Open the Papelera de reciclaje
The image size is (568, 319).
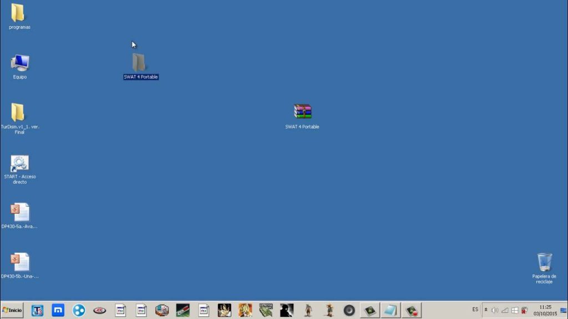click(544, 263)
